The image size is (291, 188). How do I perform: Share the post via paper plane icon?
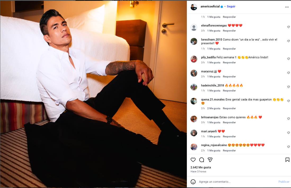210,160
